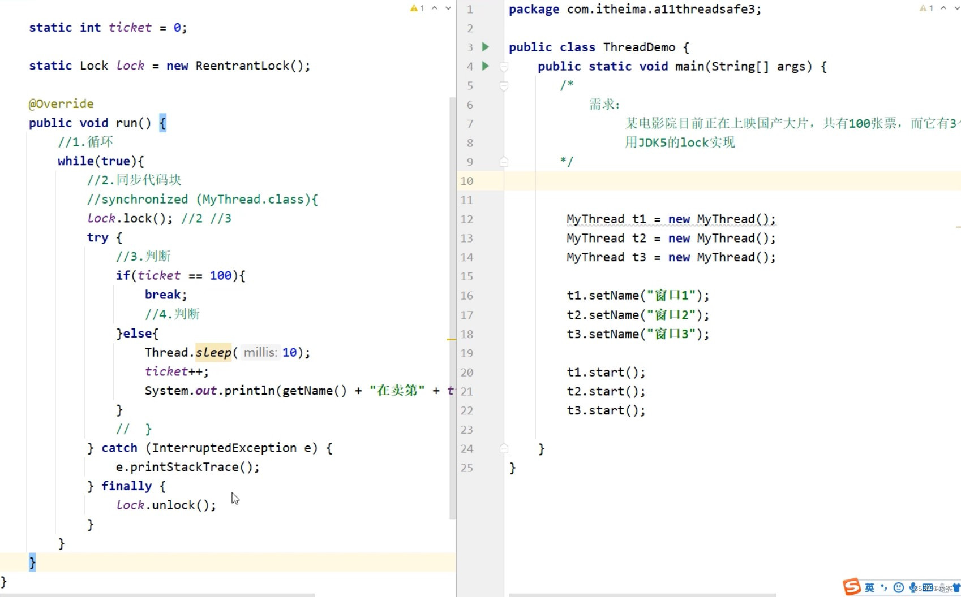Collapse main method at line 4 fold marker
The width and height of the screenshot is (961, 597).
point(504,67)
